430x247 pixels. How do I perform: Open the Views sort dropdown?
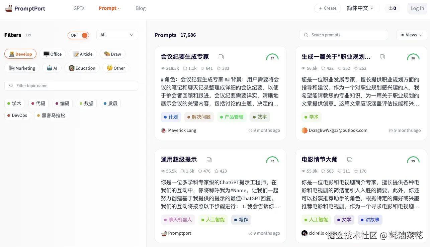coord(412,35)
